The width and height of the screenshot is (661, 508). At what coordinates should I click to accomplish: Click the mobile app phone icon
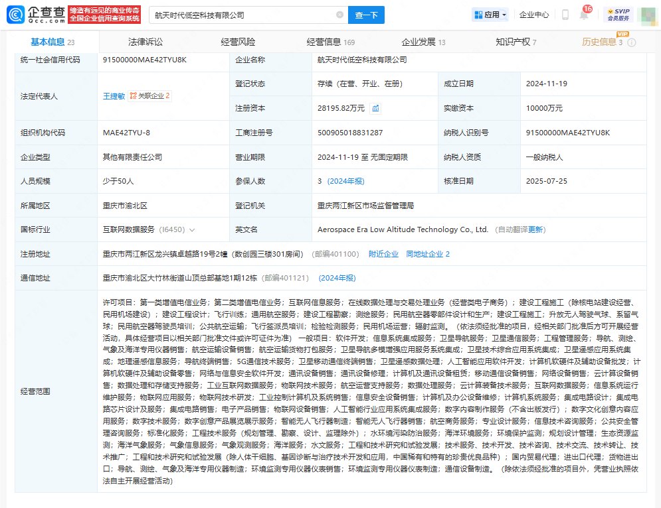click(x=565, y=14)
